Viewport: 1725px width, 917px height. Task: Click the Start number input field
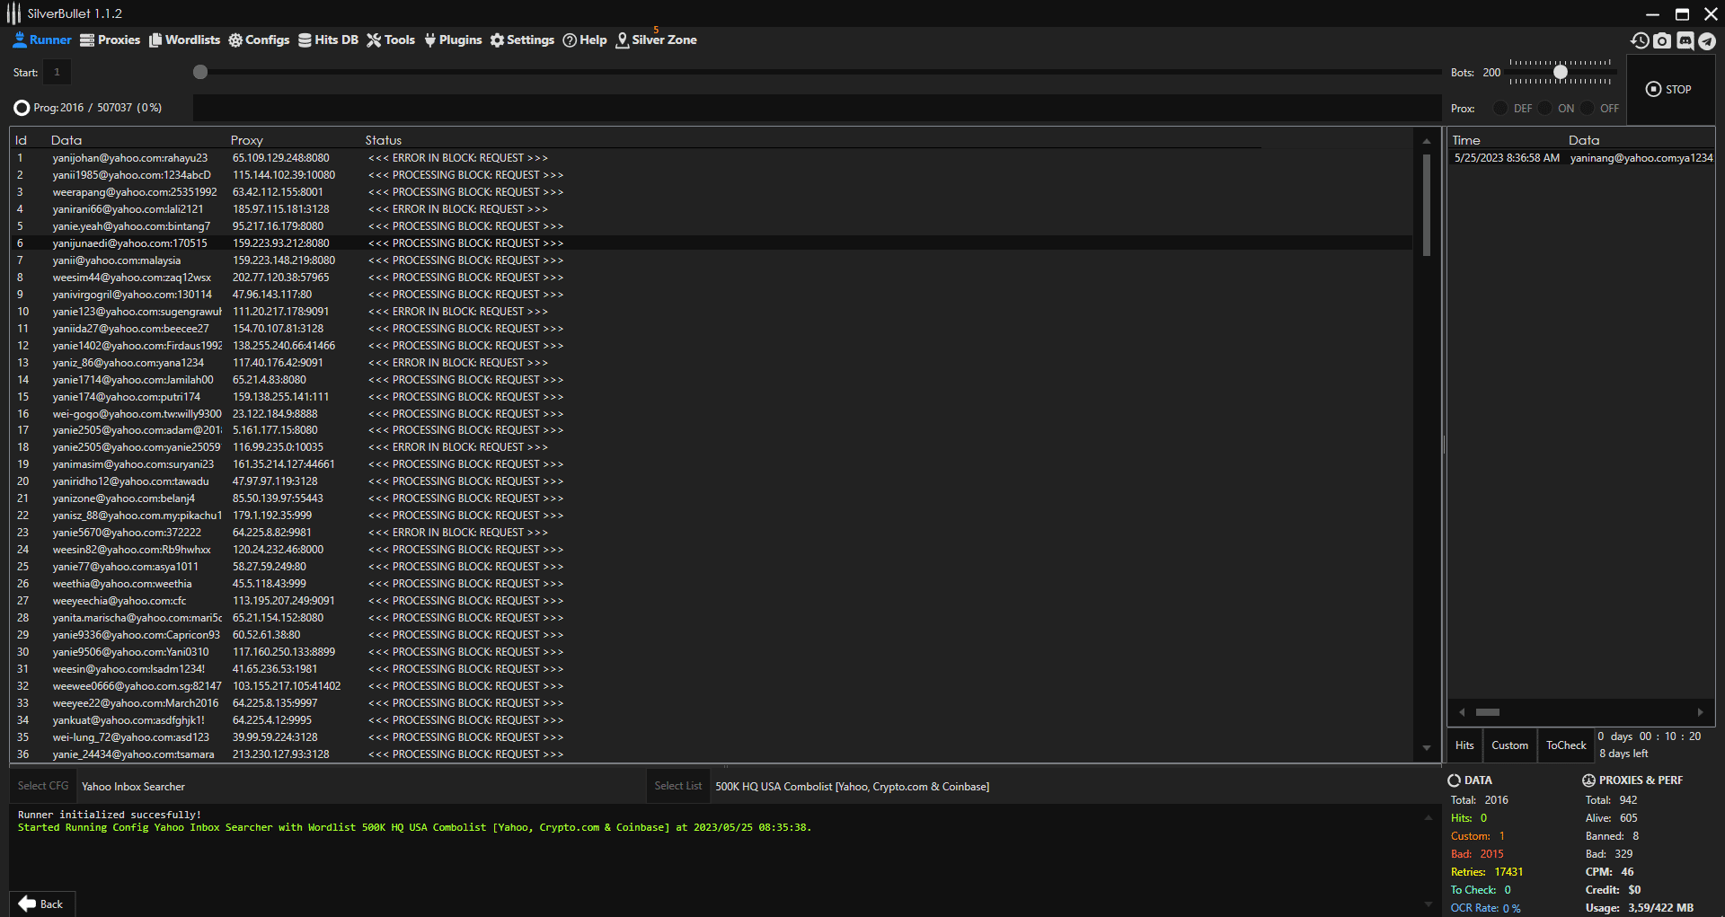pos(57,72)
